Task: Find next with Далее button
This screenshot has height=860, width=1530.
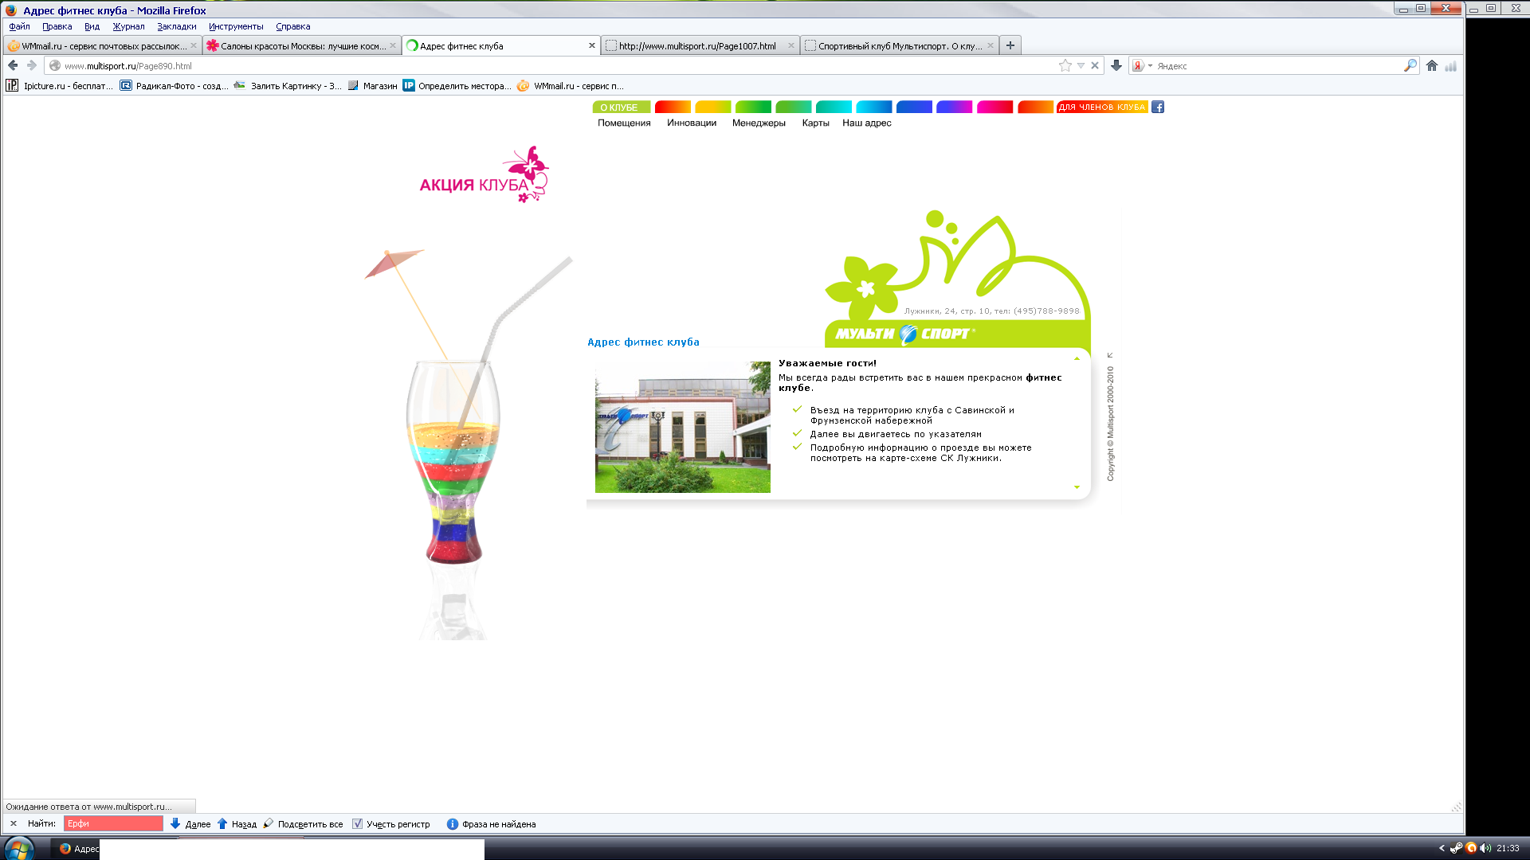Action: pyautogui.click(x=190, y=824)
